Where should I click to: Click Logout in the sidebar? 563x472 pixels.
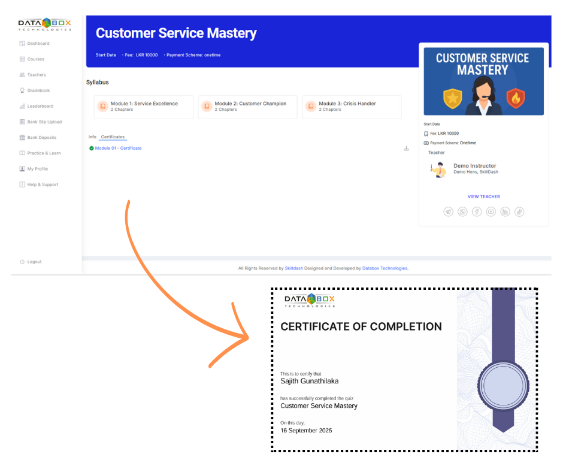(34, 262)
